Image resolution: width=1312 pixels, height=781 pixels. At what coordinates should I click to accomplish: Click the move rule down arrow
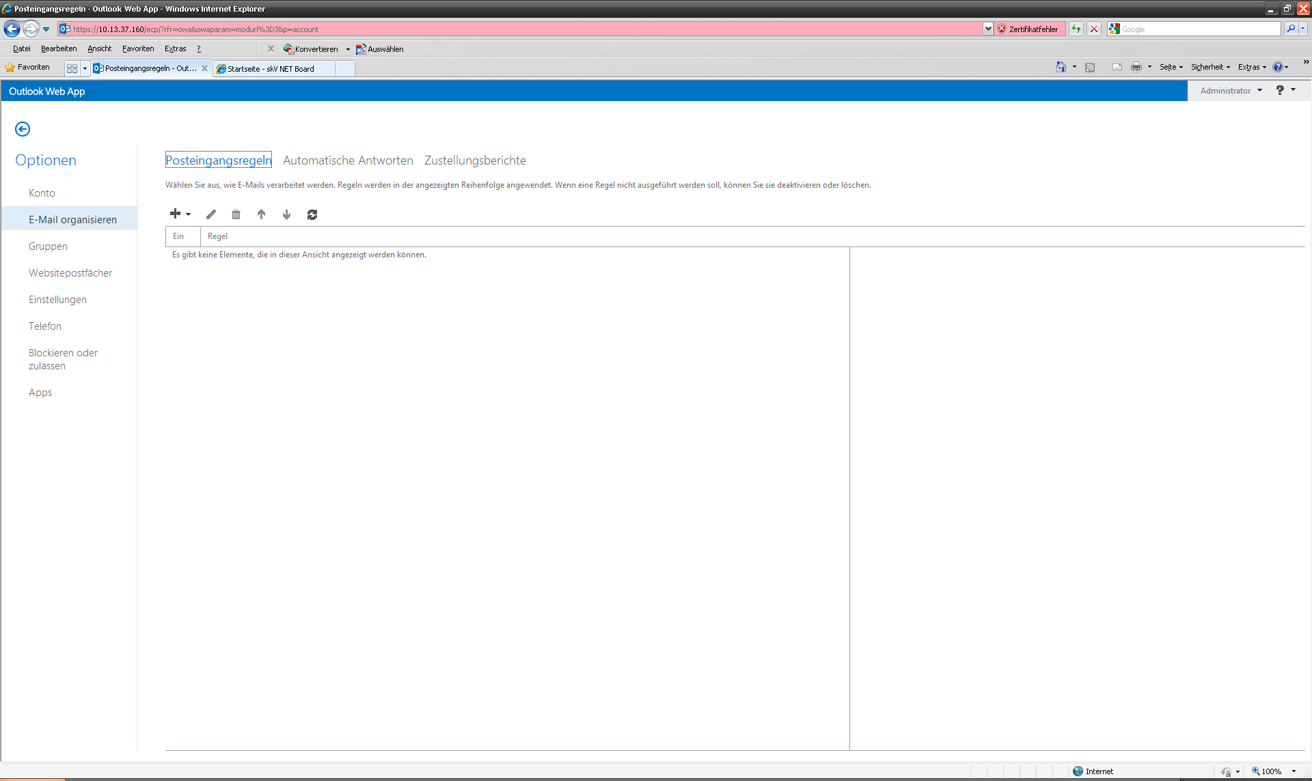click(x=286, y=214)
